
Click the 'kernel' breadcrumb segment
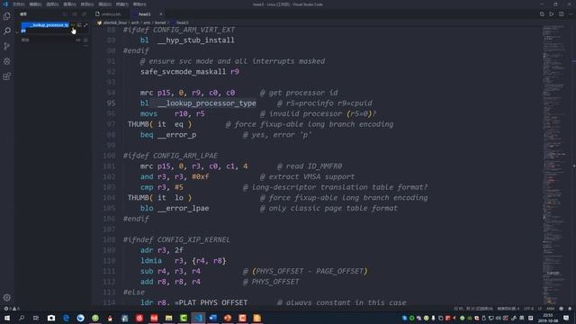(x=160, y=22)
